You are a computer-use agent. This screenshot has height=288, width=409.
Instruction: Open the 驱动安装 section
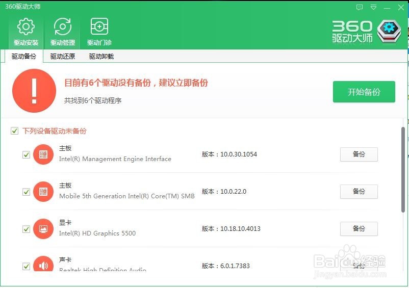pos(26,32)
